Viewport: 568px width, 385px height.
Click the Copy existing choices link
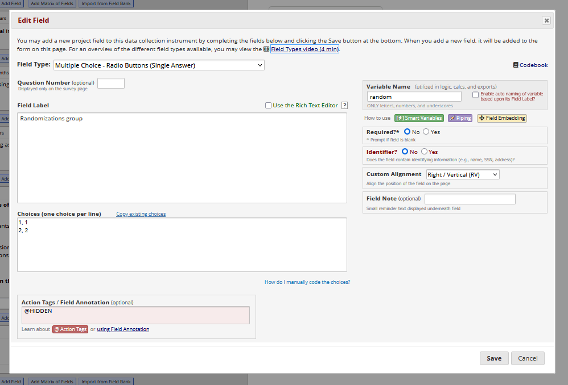141,214
